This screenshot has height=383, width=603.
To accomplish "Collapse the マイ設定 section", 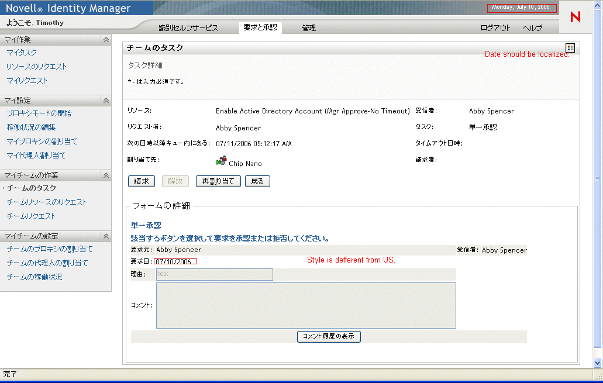I will point(106,101).
